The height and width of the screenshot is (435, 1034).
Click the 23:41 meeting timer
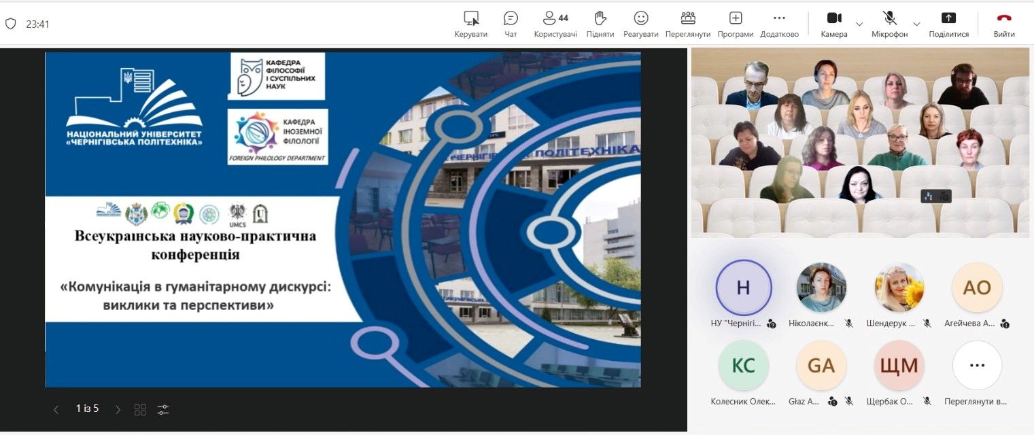(38, 24)
